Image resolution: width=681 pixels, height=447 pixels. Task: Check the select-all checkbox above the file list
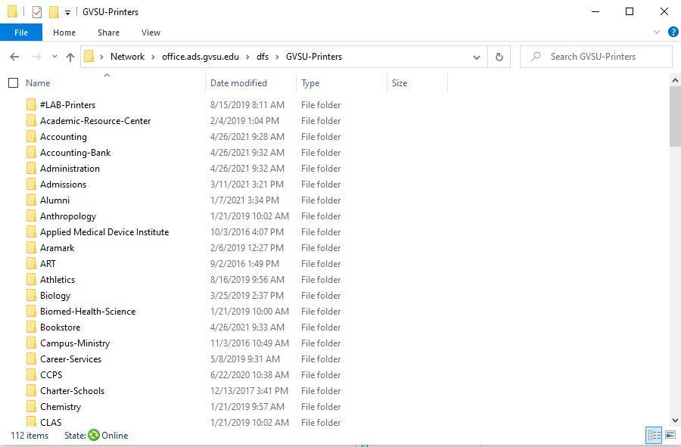tap(13, 82)
